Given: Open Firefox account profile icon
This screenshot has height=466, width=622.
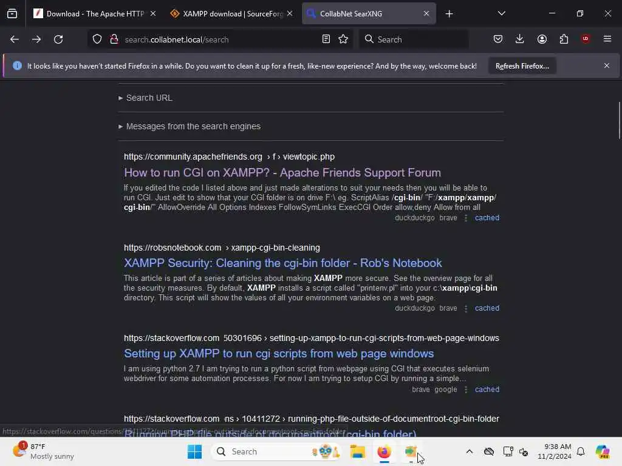Looking at the screenshot, I should (542, 39).
